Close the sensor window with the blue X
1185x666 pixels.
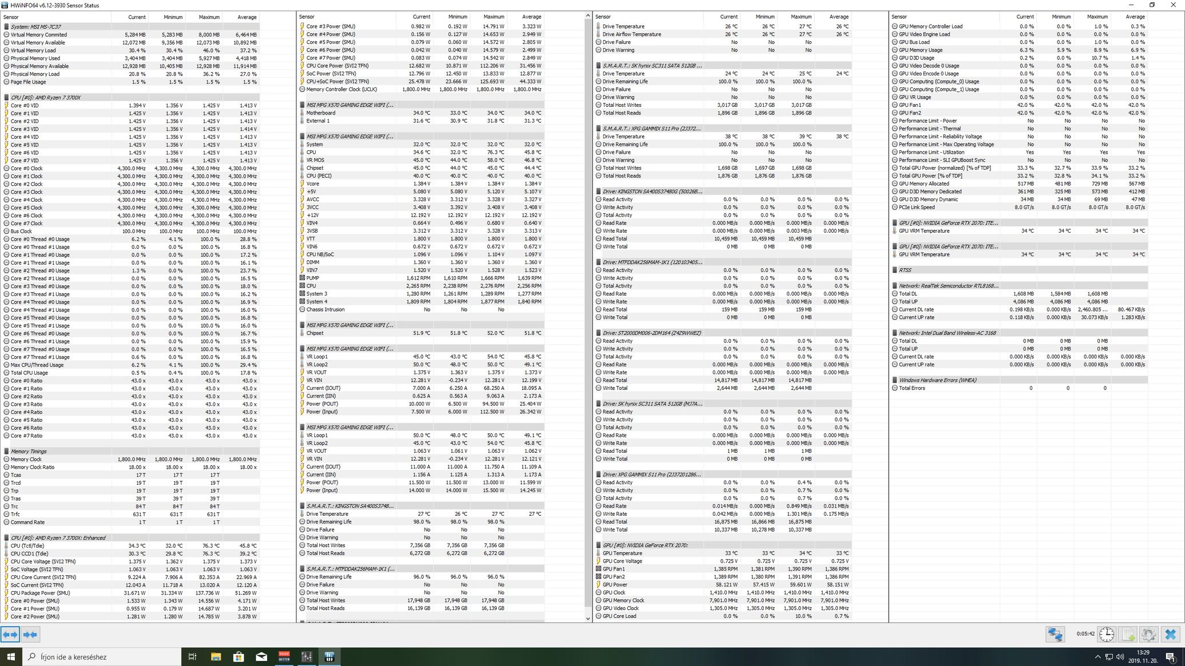1170,634
